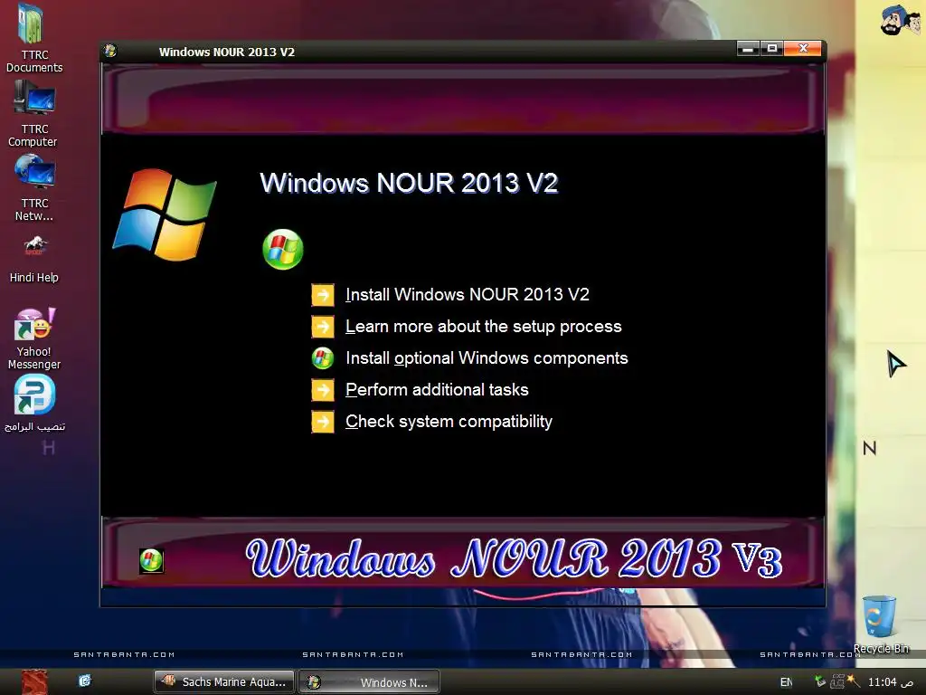Click the title bar icon of Windows NOUR window
This screenshot has width=926, height=695.
click(x=110, y=51)
